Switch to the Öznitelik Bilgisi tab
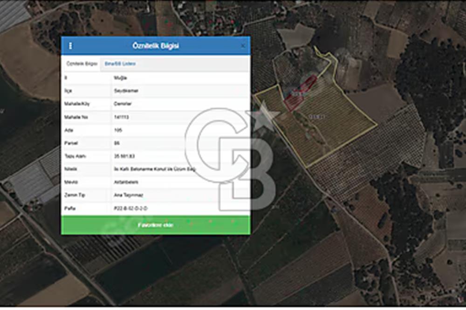The height and width of the screenshot is (310, 466). (81, 63)
